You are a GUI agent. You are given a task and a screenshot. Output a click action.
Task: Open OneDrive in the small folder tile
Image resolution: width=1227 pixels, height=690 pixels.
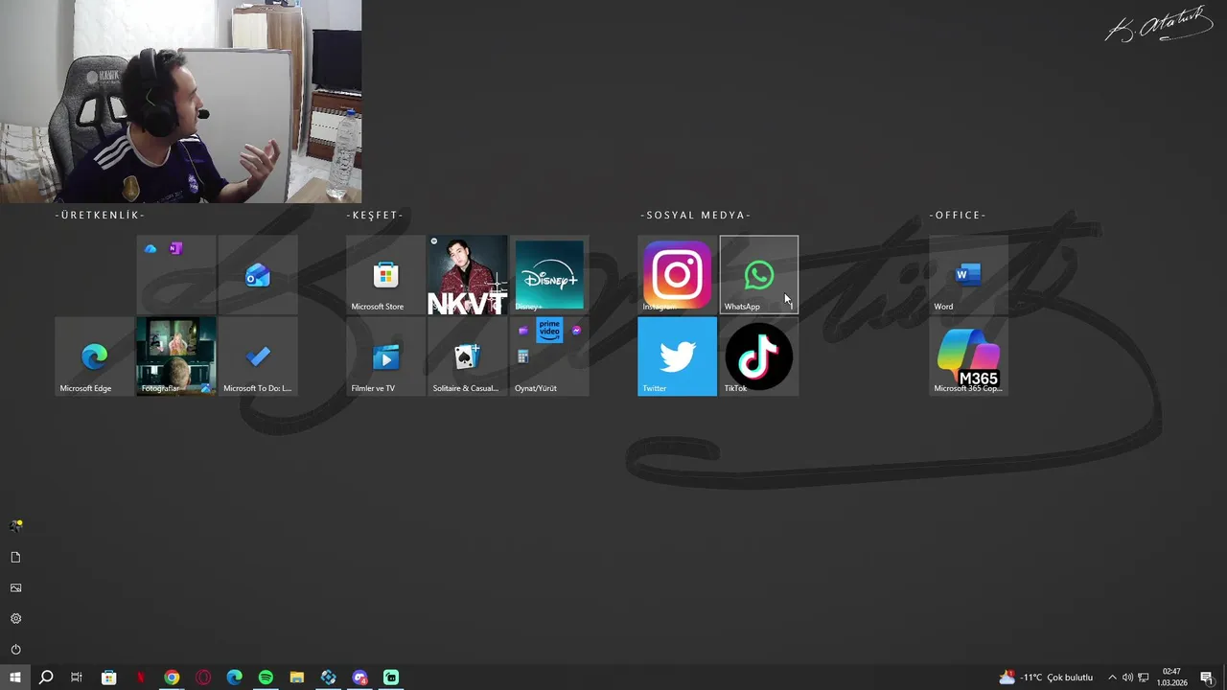click(x=150, y=249)
